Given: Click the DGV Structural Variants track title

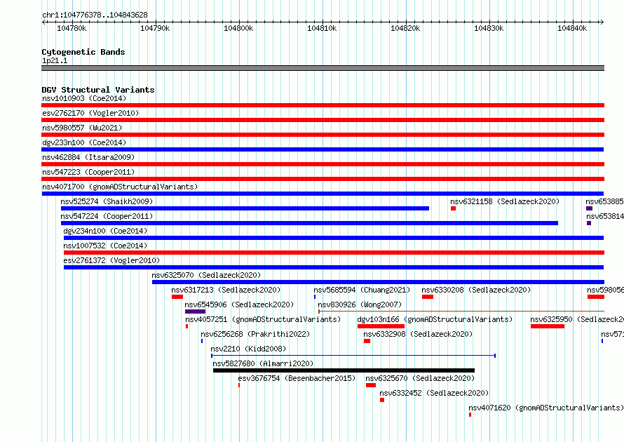Looking at the screenshot, I should [98, 90].
